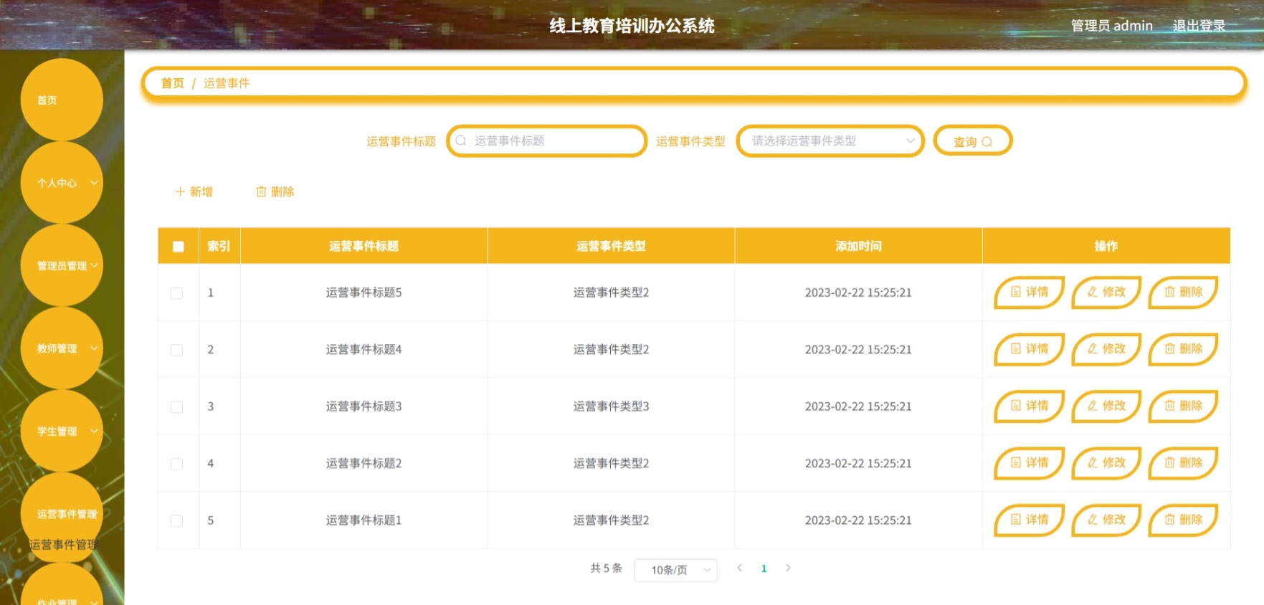Check the box for row 运营事件标题5
This screenshot has width=1264, height=605.
(x=176, y=293)
